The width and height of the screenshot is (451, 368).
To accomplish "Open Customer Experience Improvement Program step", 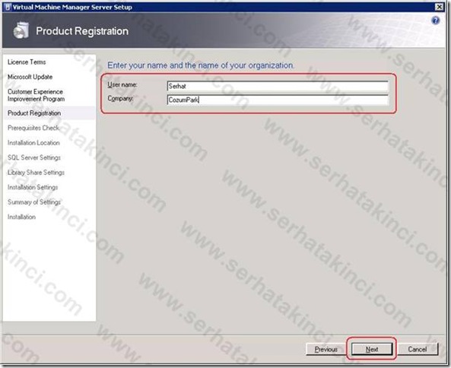I will tap(36, 95).
